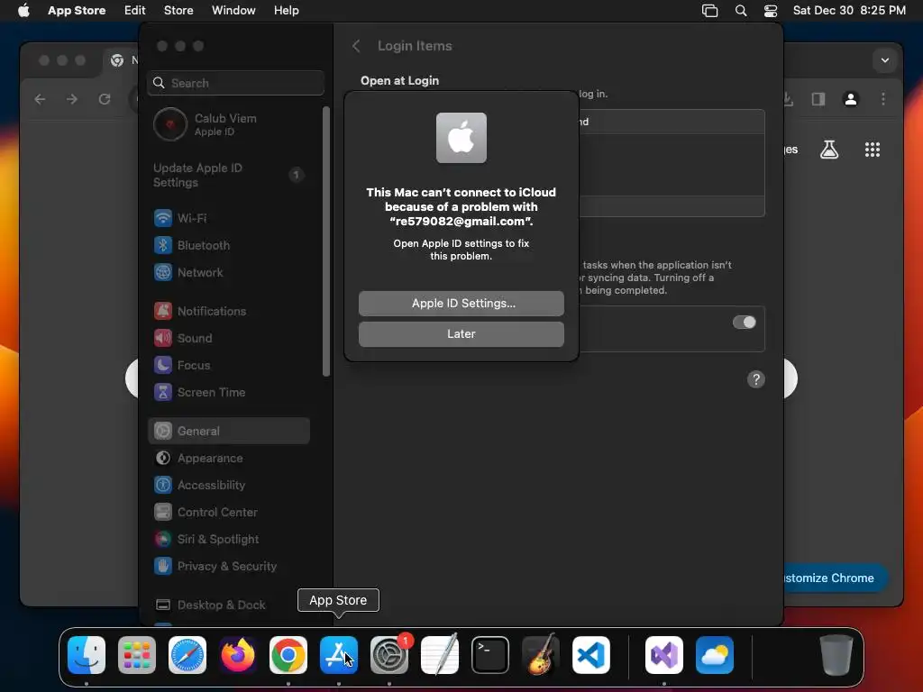923x692 pixels.
Task: Open Launchpad in the dock
Action: tap(137, 655)
